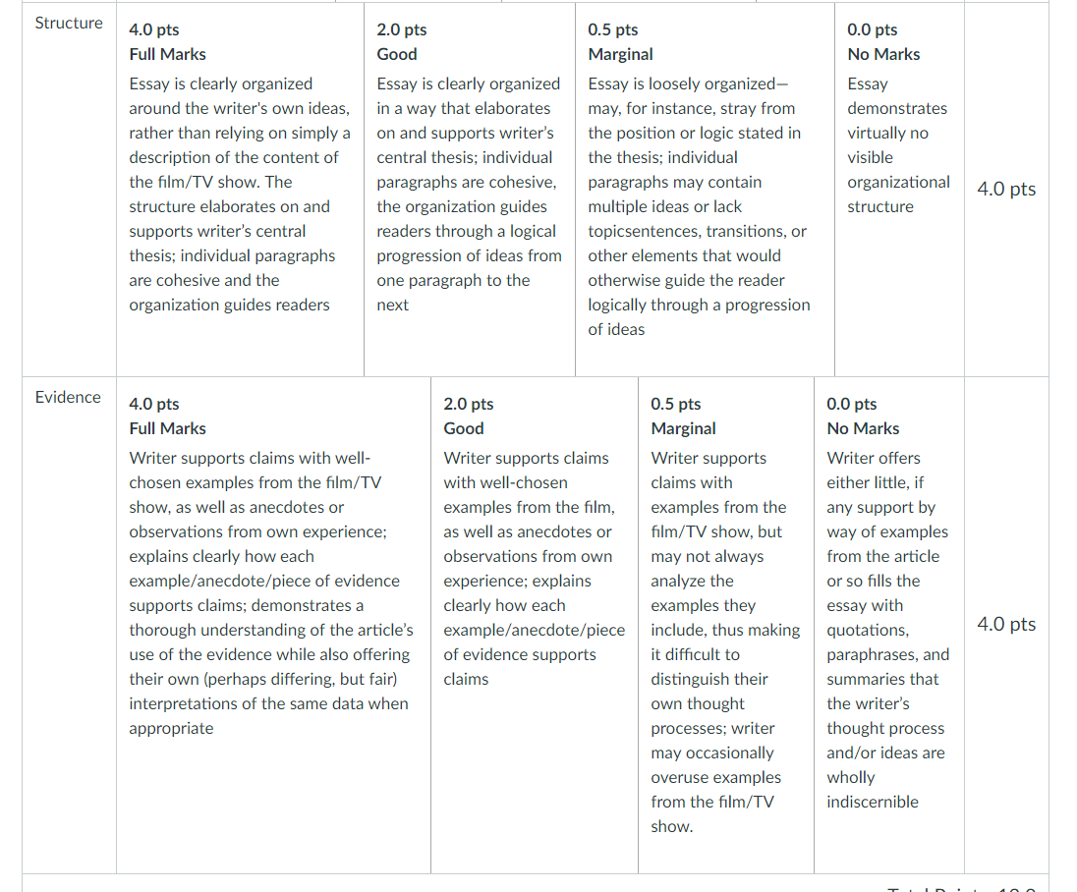Select the Evidence 2.0 pts Good rating
This screenshot has height=892, width=1077.
click(535, 625)
